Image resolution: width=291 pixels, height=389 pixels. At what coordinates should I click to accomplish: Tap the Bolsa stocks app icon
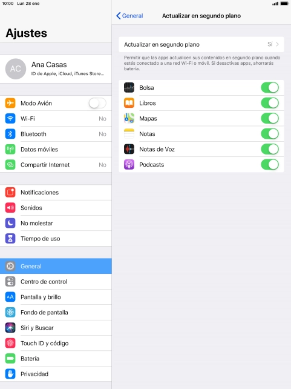click(129, 88)
